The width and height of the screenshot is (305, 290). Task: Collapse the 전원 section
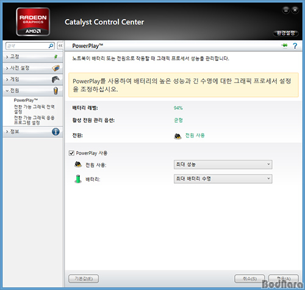[x=32, y=90]
